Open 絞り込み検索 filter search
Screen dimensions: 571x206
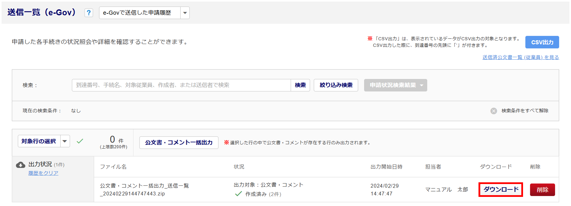pos(336,85)
